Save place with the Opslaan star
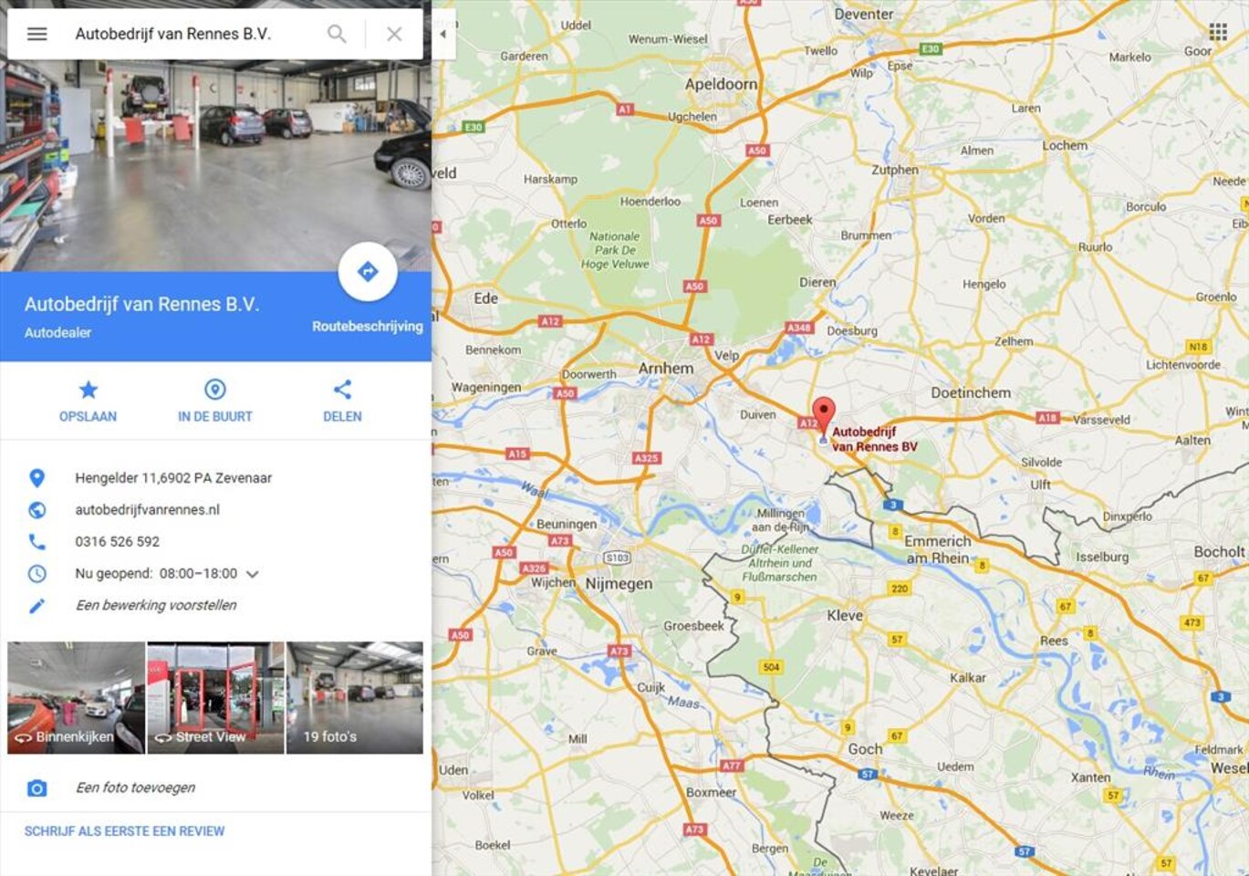1249x876 pixels. click(x=88, y=391)
